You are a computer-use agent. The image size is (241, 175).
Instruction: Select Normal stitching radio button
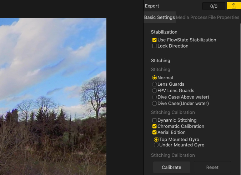point(154,78)
